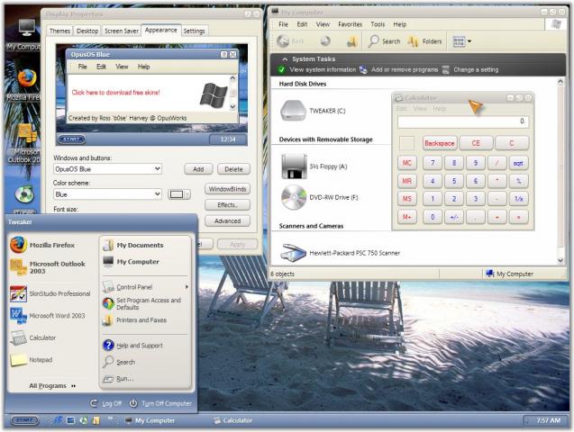The height and width of the screenshot is (432, 574).
Task: Switch to the Themes tab
Action: (x=59, y=31)
